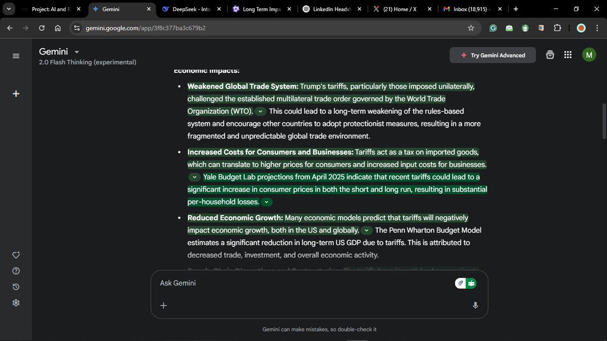607x341 pixels.
Task: Open a new browser tab
Action: [x=515, y=9]
